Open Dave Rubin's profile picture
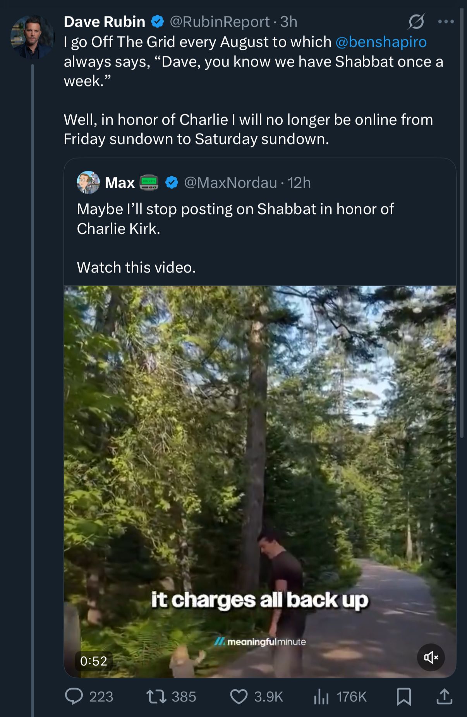The width and height of the screenshot is (467, 717). (33, 38)
